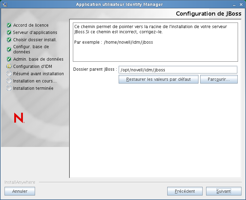246x200 pixels.
Task: Cancel the installation with Annuler
Action: (x=19, y=191)
